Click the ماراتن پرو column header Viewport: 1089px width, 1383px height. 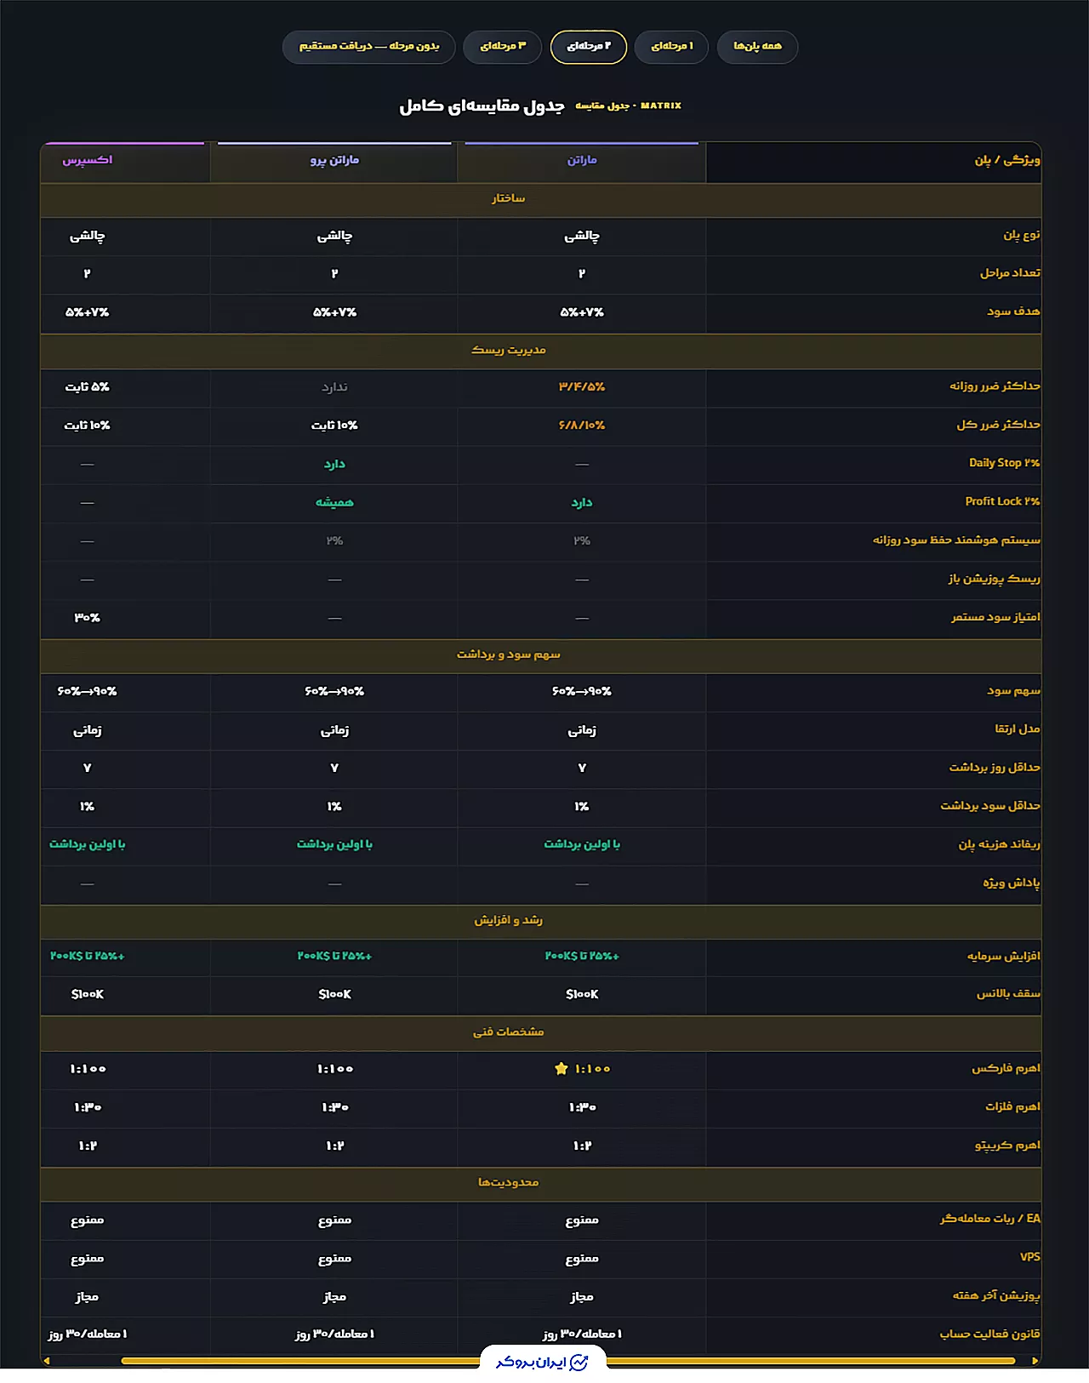(334, 161)
